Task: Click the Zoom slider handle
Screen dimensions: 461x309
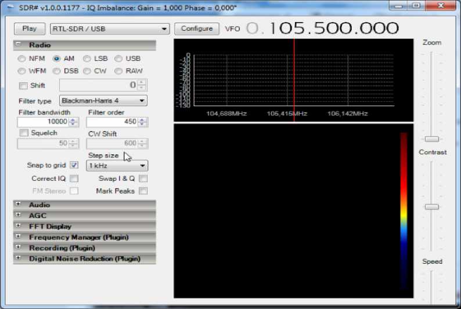Action: click(431, 139)
